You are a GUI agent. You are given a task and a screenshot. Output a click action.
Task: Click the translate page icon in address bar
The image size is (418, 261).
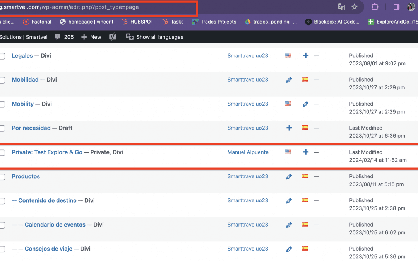pos(341,7)
